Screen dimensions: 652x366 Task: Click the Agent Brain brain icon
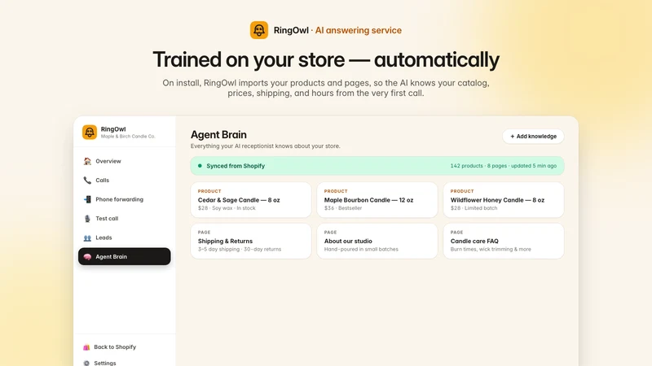coord(87,257)
